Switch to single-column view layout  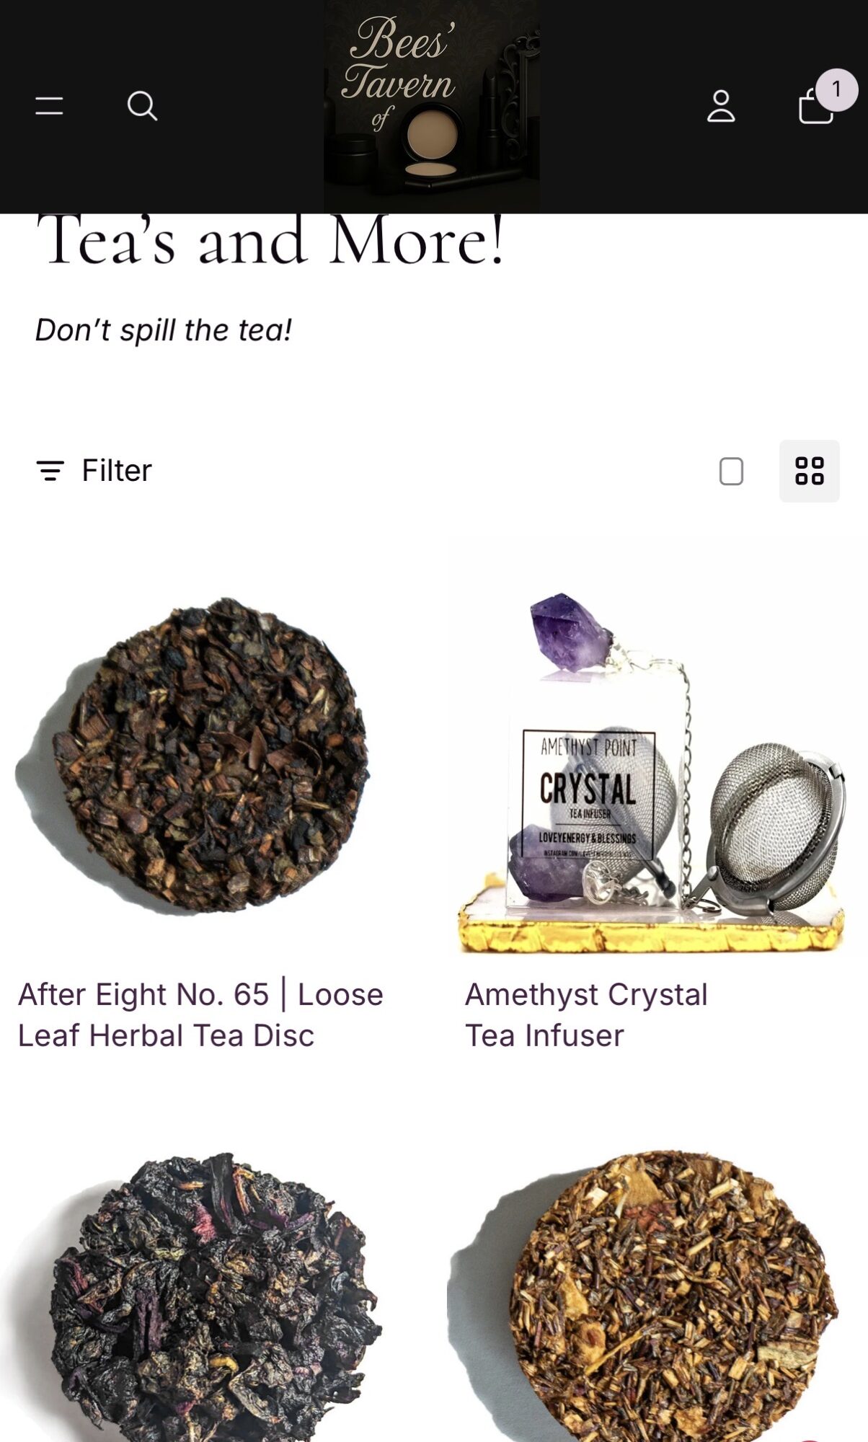pyautogui.click(x=731, y=472)
